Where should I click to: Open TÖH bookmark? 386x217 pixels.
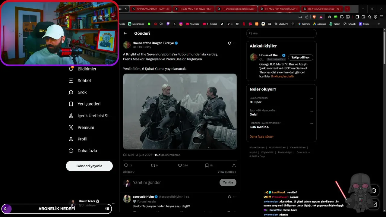pos(159,24)
